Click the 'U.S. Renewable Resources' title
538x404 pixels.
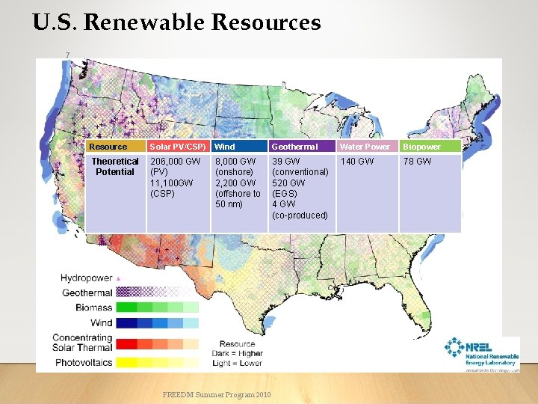[176, 22]
